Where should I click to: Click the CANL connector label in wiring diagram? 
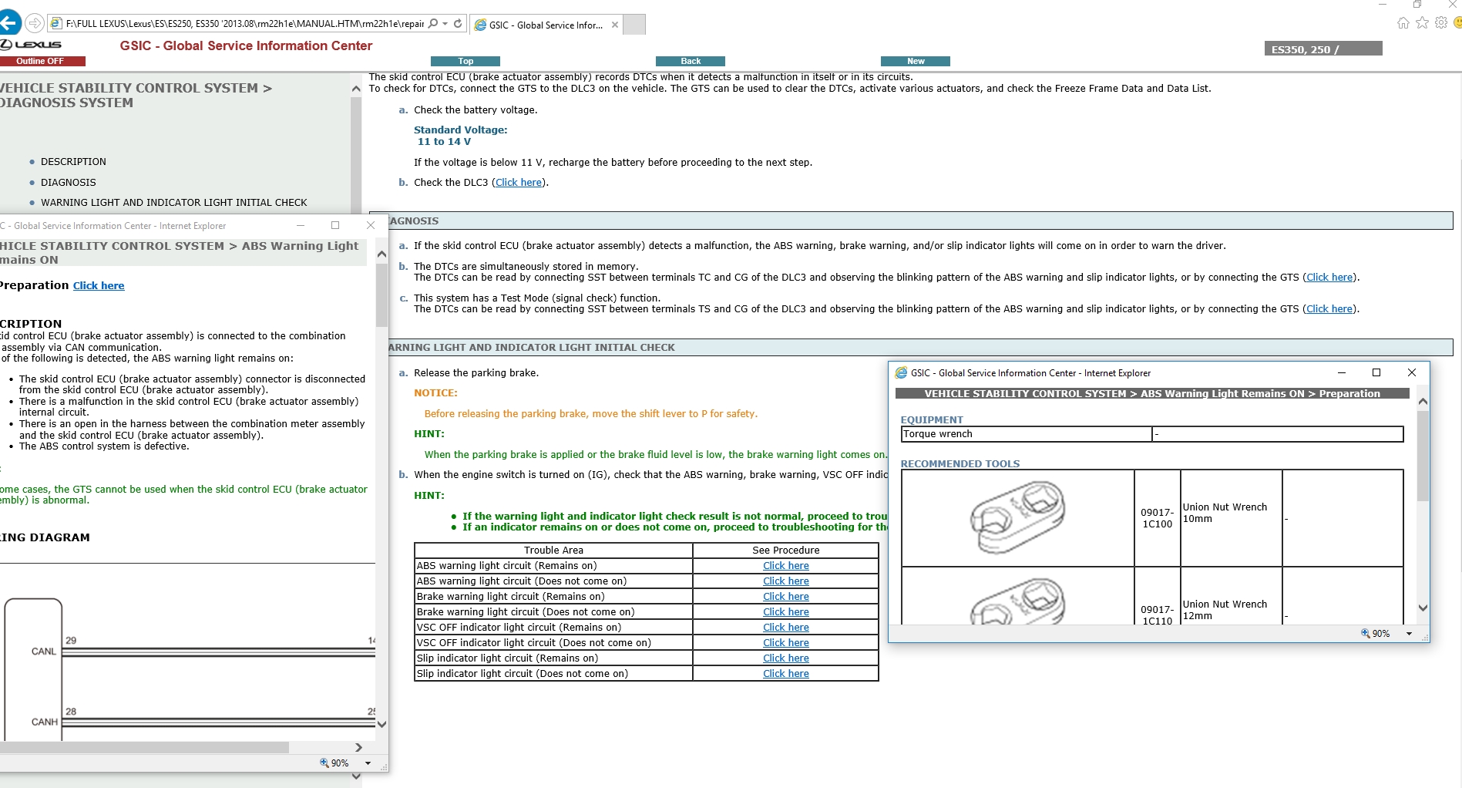point(44,652)
